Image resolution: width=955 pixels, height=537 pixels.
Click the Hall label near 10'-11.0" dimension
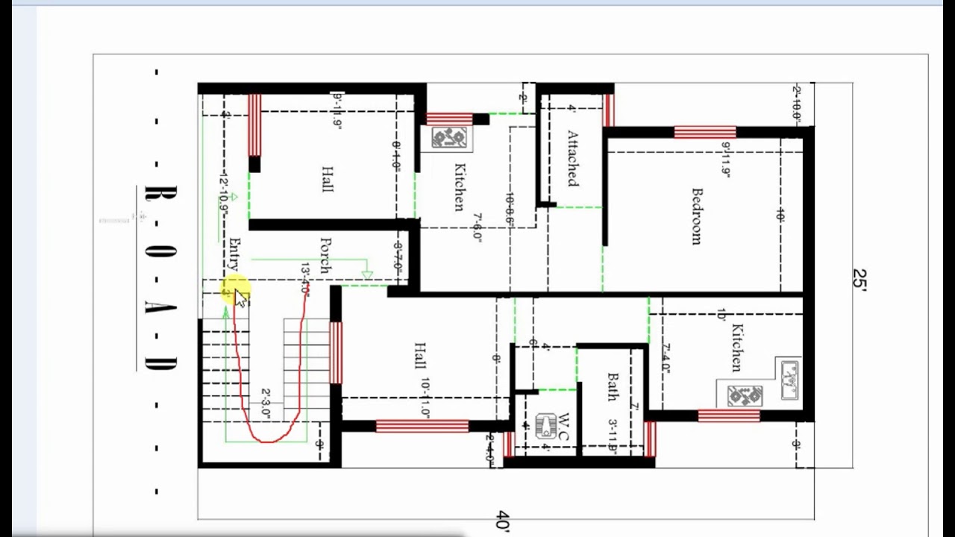click(419, 356)
